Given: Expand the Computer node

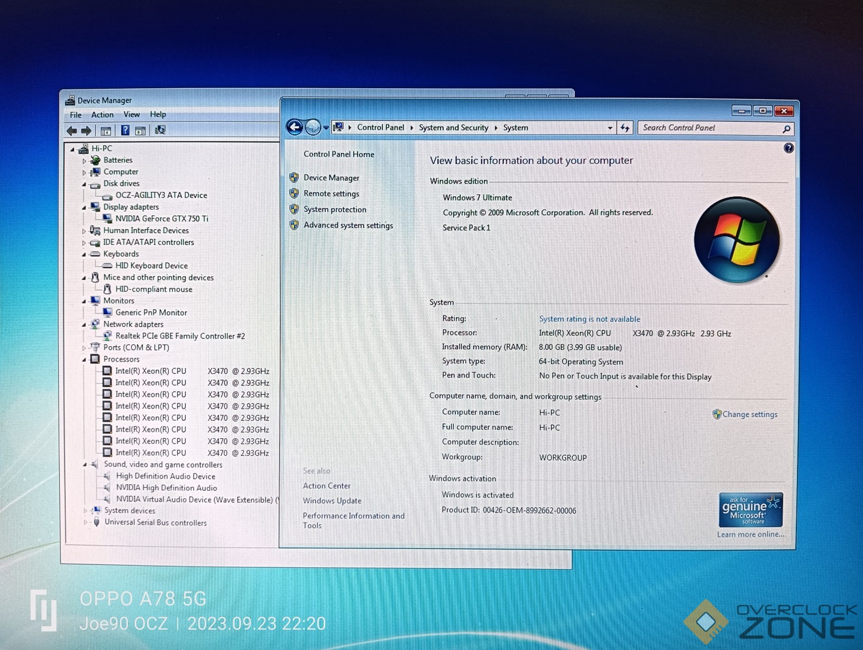Looking at the screenshot, I should (x=84, y=173).
